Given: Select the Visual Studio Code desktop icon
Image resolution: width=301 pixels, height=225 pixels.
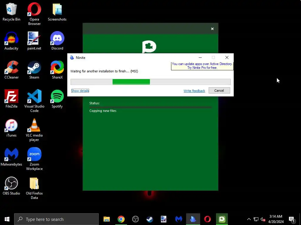Looking at the screenshot, I should coord(34,101).
